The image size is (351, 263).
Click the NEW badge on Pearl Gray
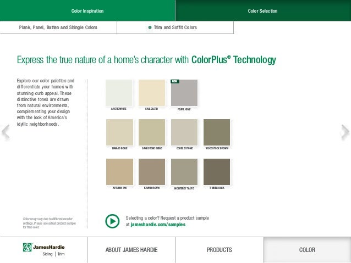[175, 81]
